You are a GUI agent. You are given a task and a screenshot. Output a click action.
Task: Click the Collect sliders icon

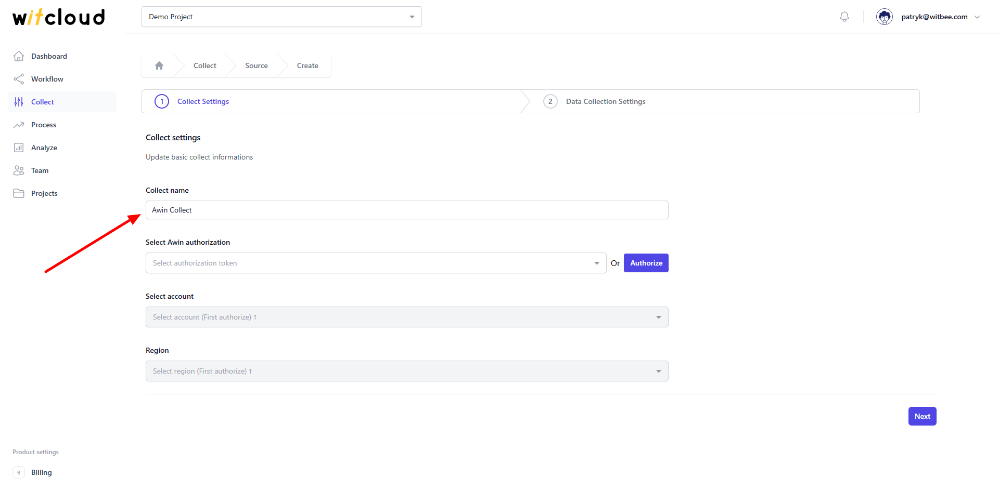click(19, 102)
